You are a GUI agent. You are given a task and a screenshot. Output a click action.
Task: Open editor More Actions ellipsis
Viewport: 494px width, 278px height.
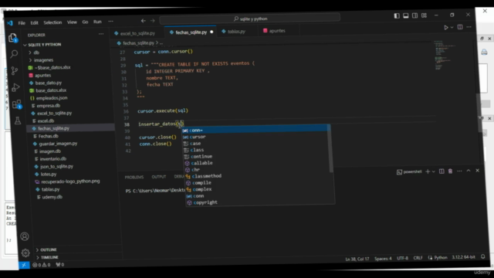[469, 27]
